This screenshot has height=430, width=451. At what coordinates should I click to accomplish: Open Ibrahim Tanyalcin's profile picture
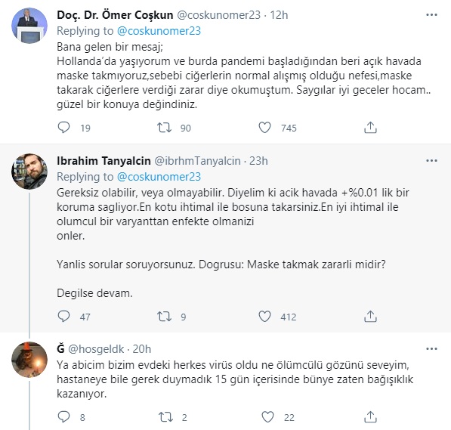[29, 172]
